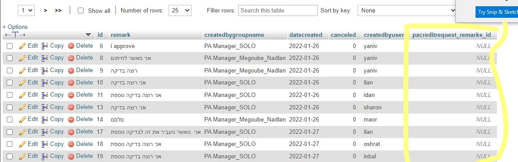The height and width of the screenshot is (162, 518).
Task: Click the red Delete icon for row 19
Action: (71, 156)
